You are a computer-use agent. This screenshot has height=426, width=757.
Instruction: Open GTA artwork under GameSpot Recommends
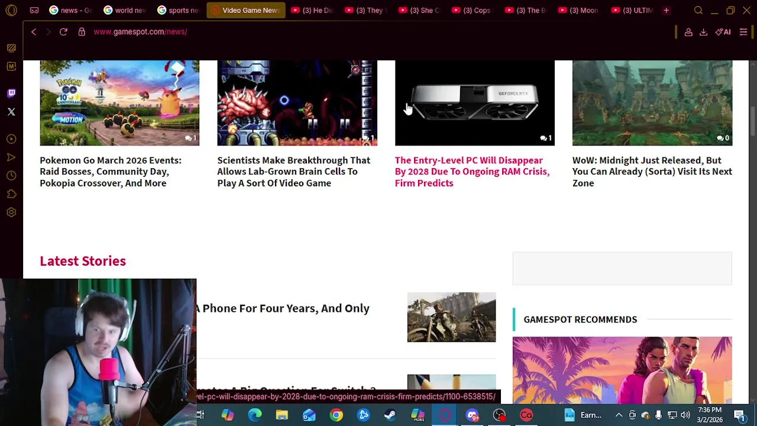coord(622,370)
